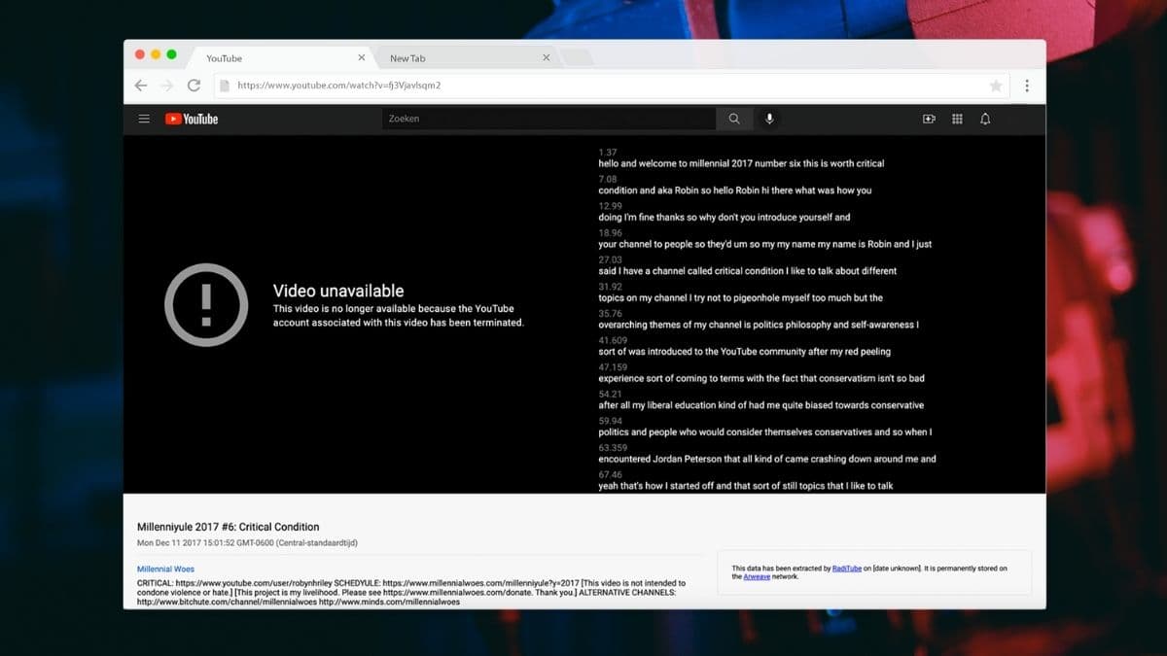Close the YouTube tab
Viewport: 1167px width, 656px height.
pyautogui.click(x=362, y=58)
